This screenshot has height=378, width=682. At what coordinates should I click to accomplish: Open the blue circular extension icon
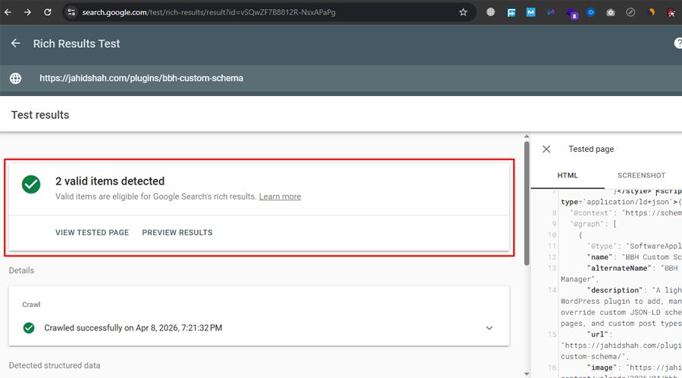click(x=590, y=12)
